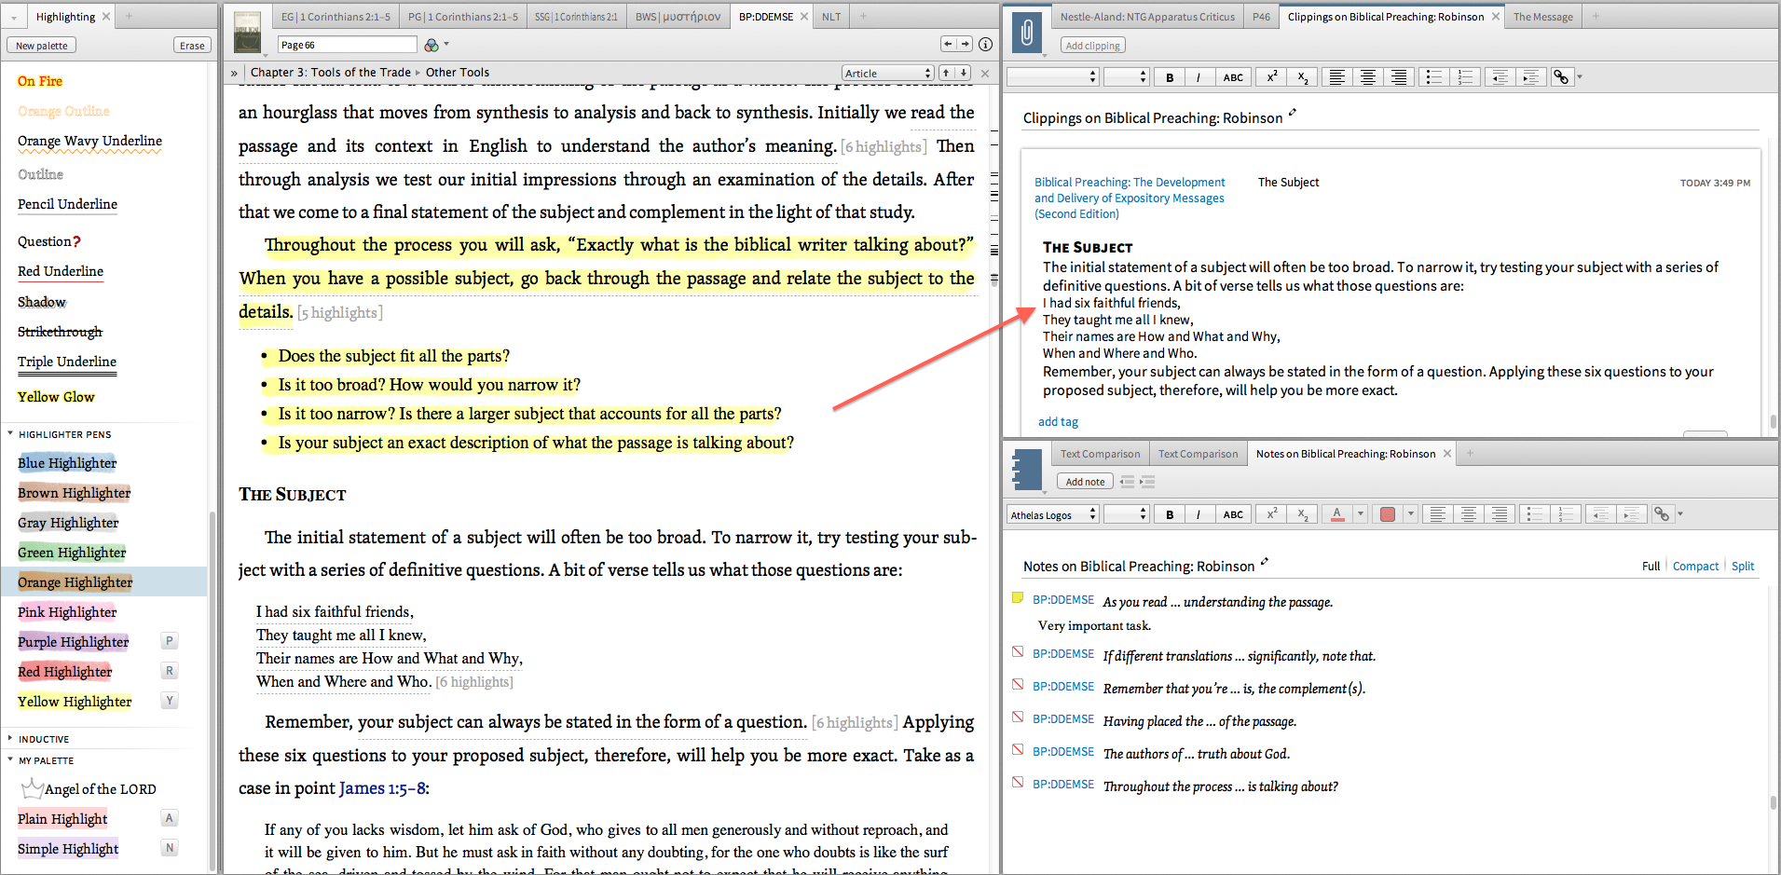Open the Article navigation dropdown
The width and height of the screenshot is (1781, 875).
point(887,73)
